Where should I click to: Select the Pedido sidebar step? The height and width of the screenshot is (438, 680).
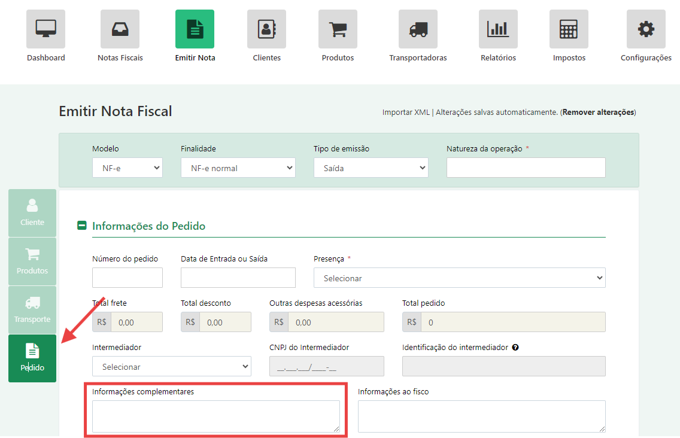point(32,358)
